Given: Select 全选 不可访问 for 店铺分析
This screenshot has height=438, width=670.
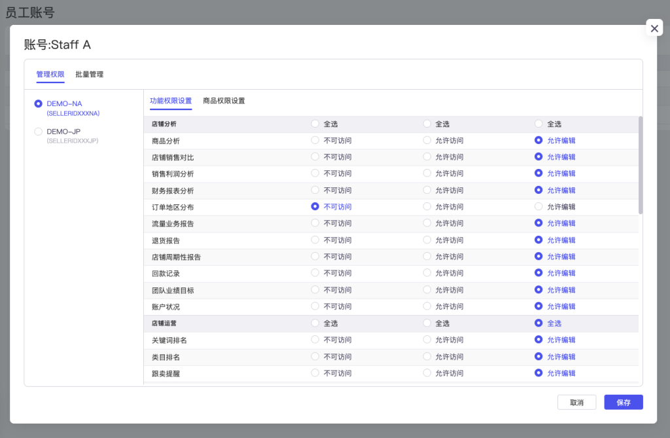Looking at the screenshot, I should point(315,124).
